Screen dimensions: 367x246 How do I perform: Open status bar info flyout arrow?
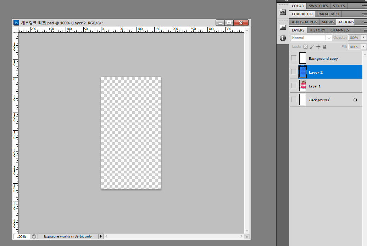point(101,236)
